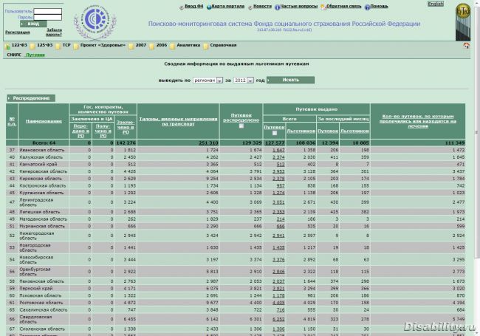Open the 122-ФЗ menu
480x336 pixels.
pyautogui.click(x=19, y=45)
